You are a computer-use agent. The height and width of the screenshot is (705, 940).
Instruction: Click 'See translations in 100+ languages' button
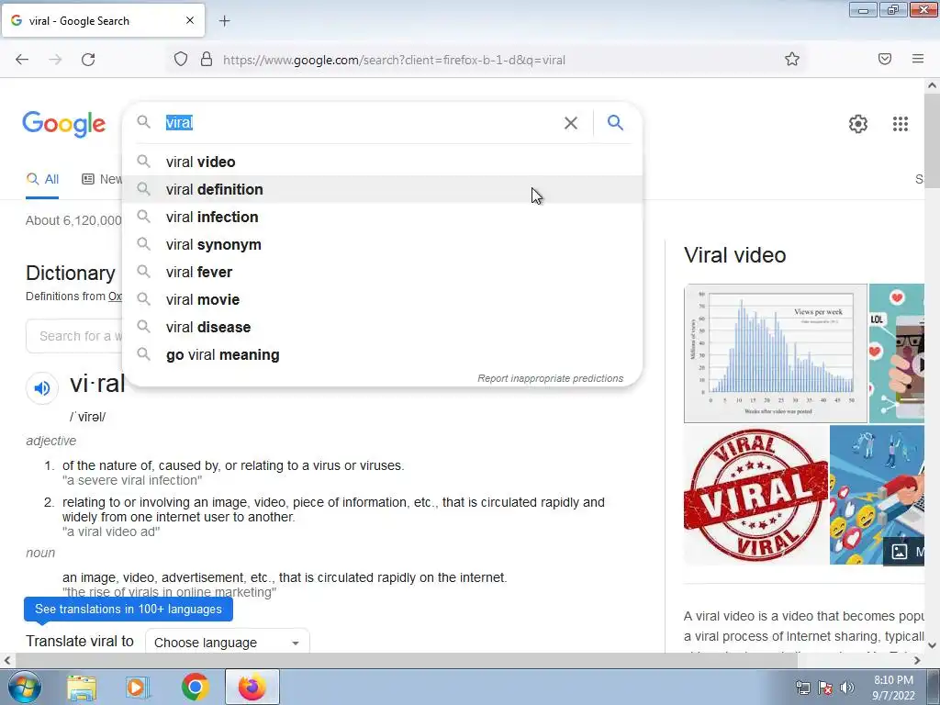pyautogui.click(x=129, y=610)
